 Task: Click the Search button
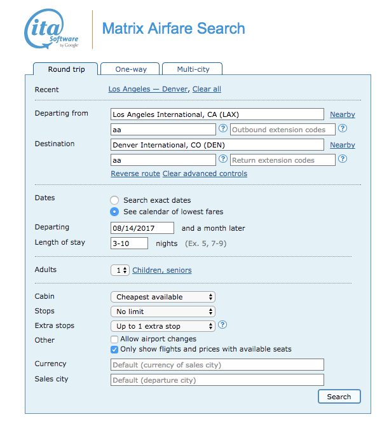click(339, 397)
